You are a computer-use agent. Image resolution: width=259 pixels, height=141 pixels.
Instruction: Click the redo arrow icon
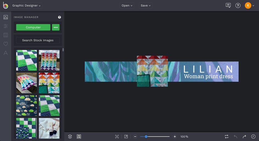pos(244,137)
